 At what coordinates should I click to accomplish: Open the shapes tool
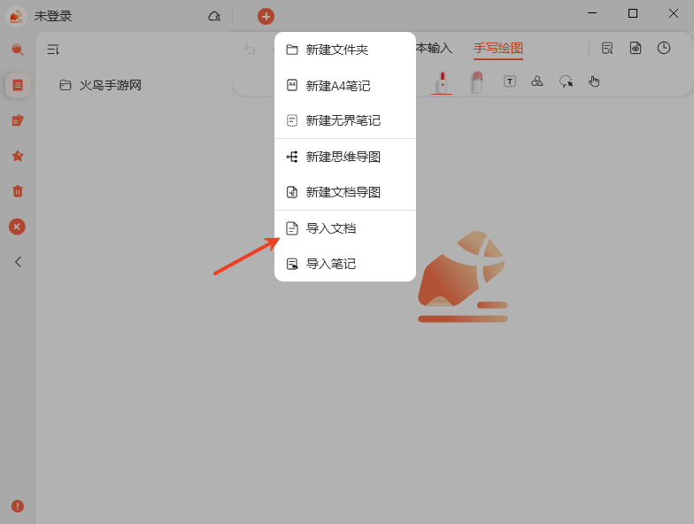tap(536, 81)
